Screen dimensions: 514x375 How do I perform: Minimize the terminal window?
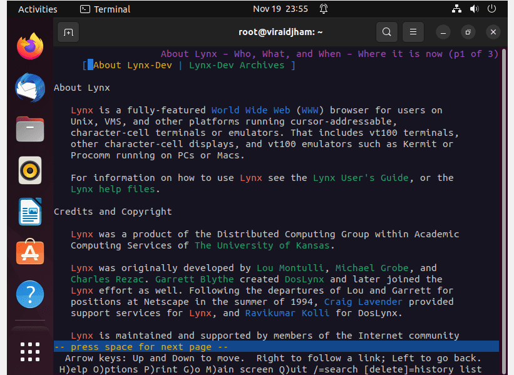pos(443,32)
